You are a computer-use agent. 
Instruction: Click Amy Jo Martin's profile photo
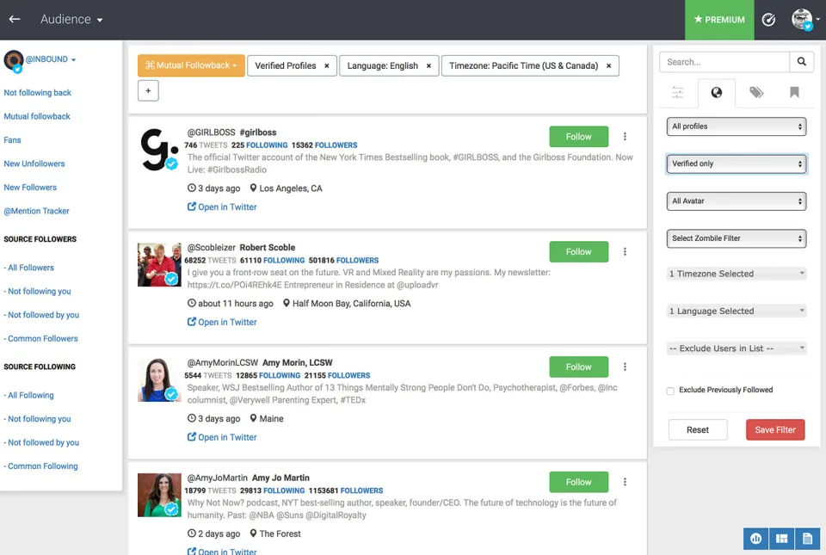click(x=159, y=495)
